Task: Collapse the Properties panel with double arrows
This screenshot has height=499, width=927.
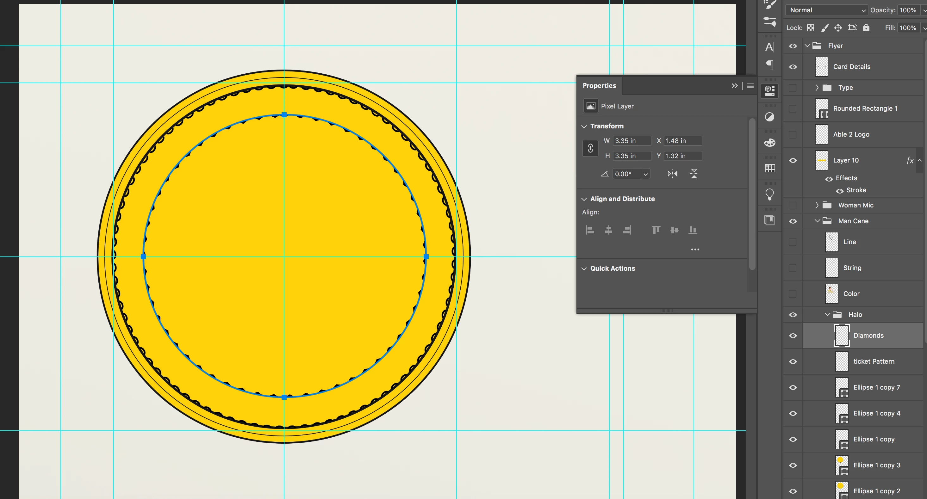Action: 734,86
